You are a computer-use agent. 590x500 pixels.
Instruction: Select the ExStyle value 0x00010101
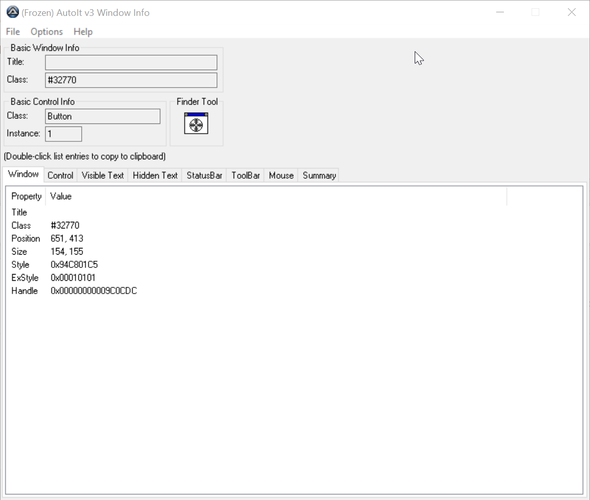pos(73,278)
